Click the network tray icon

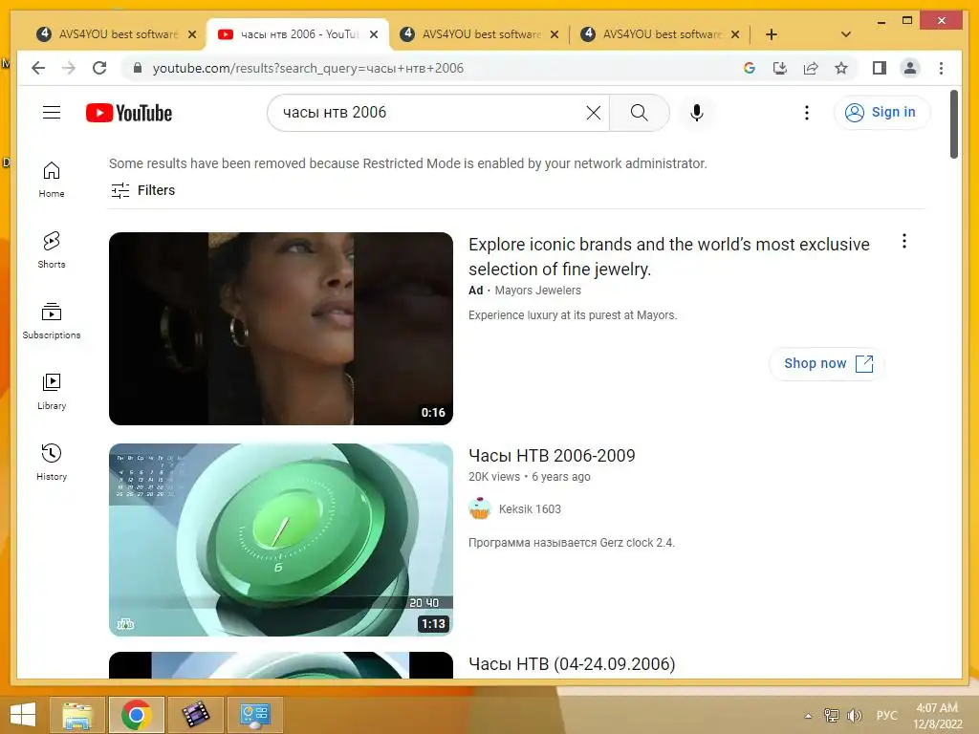(832, 716)
